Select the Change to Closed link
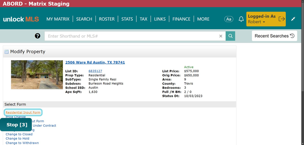Screen dimensions: 304x145 [19, 134]
